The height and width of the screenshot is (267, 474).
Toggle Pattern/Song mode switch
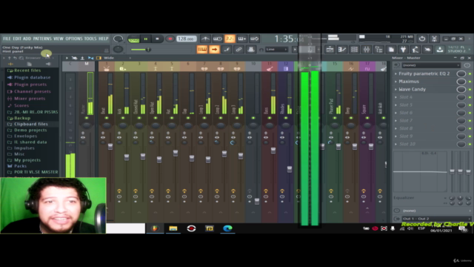click(133, 39)
